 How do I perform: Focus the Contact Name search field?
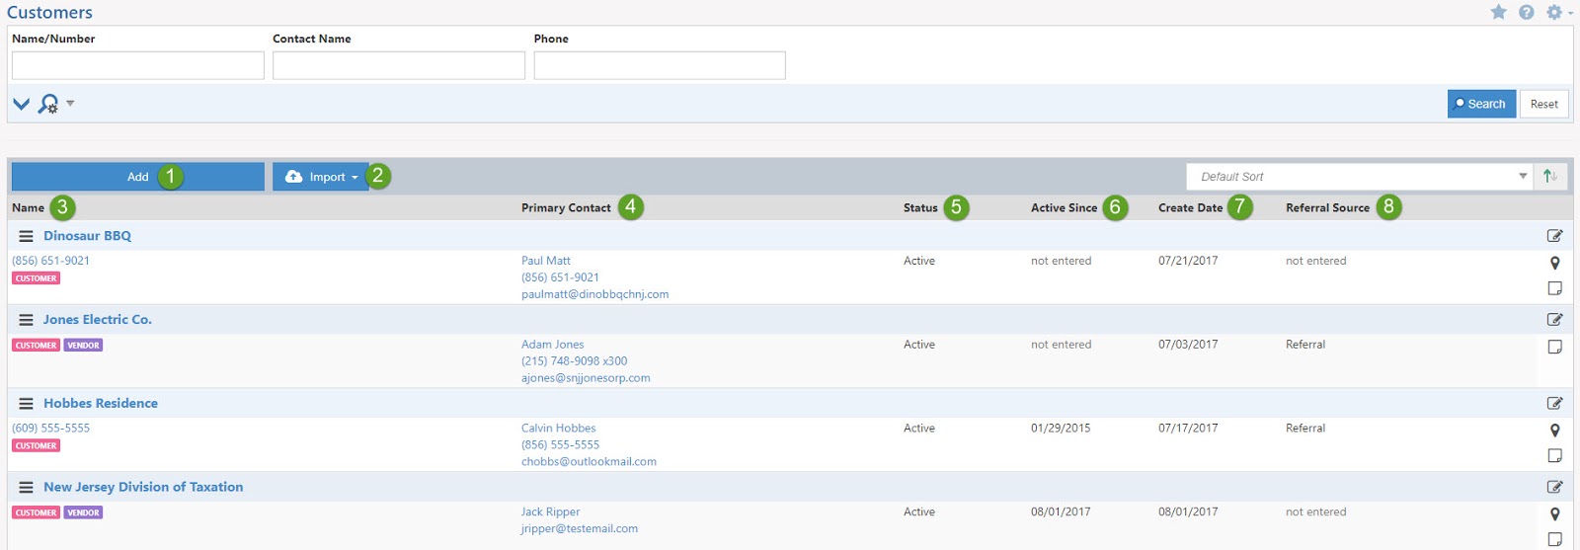(x=399, y=65)
